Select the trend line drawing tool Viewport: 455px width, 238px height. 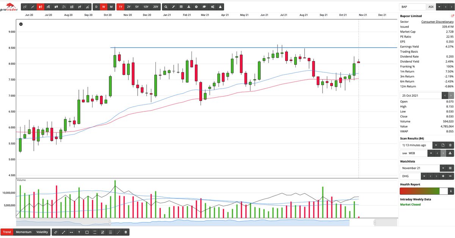point(63,232)
